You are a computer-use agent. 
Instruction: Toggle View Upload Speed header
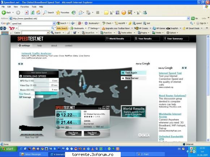tap(39, 73)
